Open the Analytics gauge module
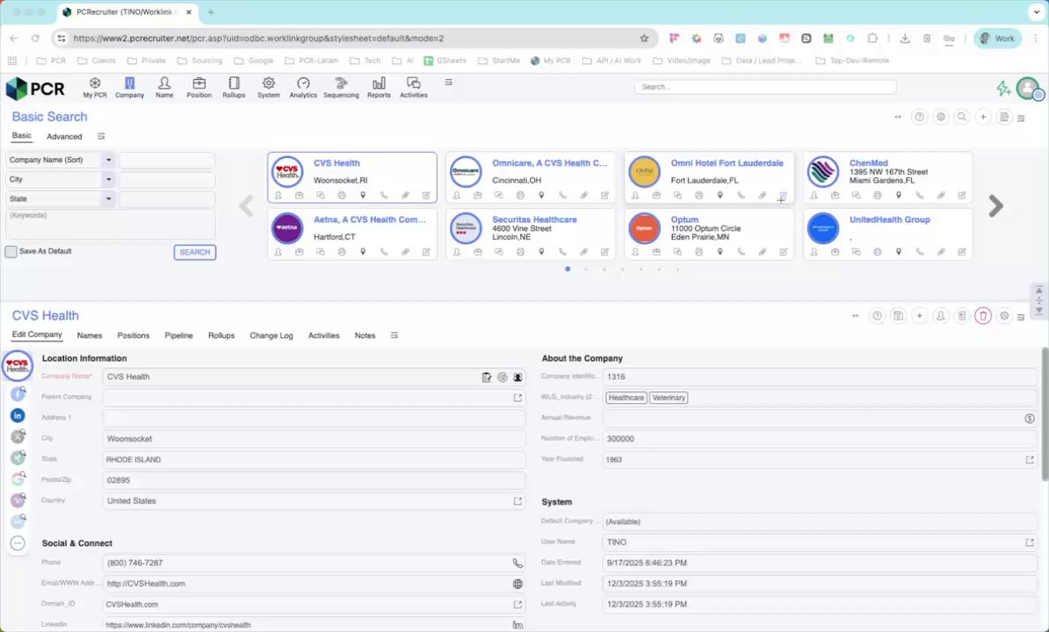 click(303, 87)
